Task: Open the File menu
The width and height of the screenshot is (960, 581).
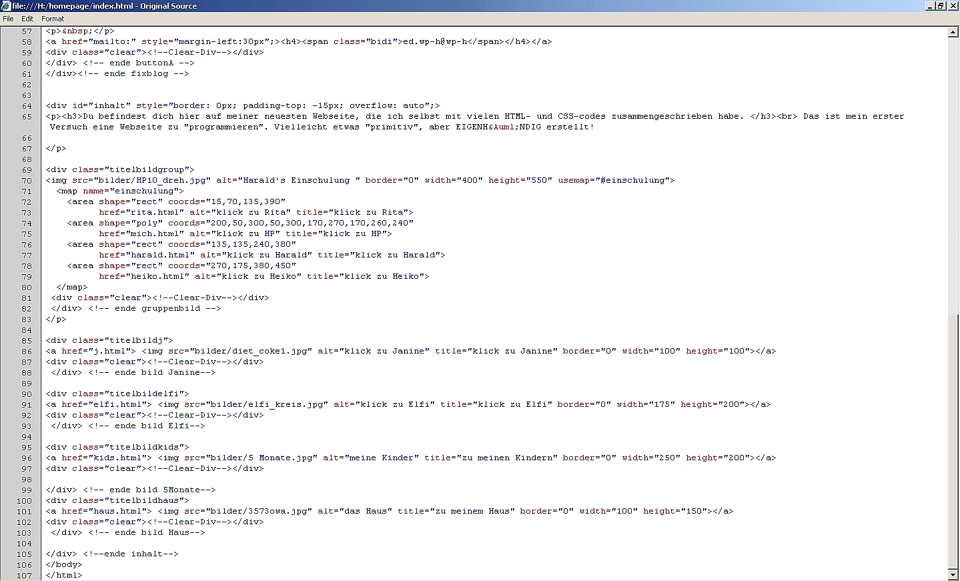Action: [x=8, y=19]
